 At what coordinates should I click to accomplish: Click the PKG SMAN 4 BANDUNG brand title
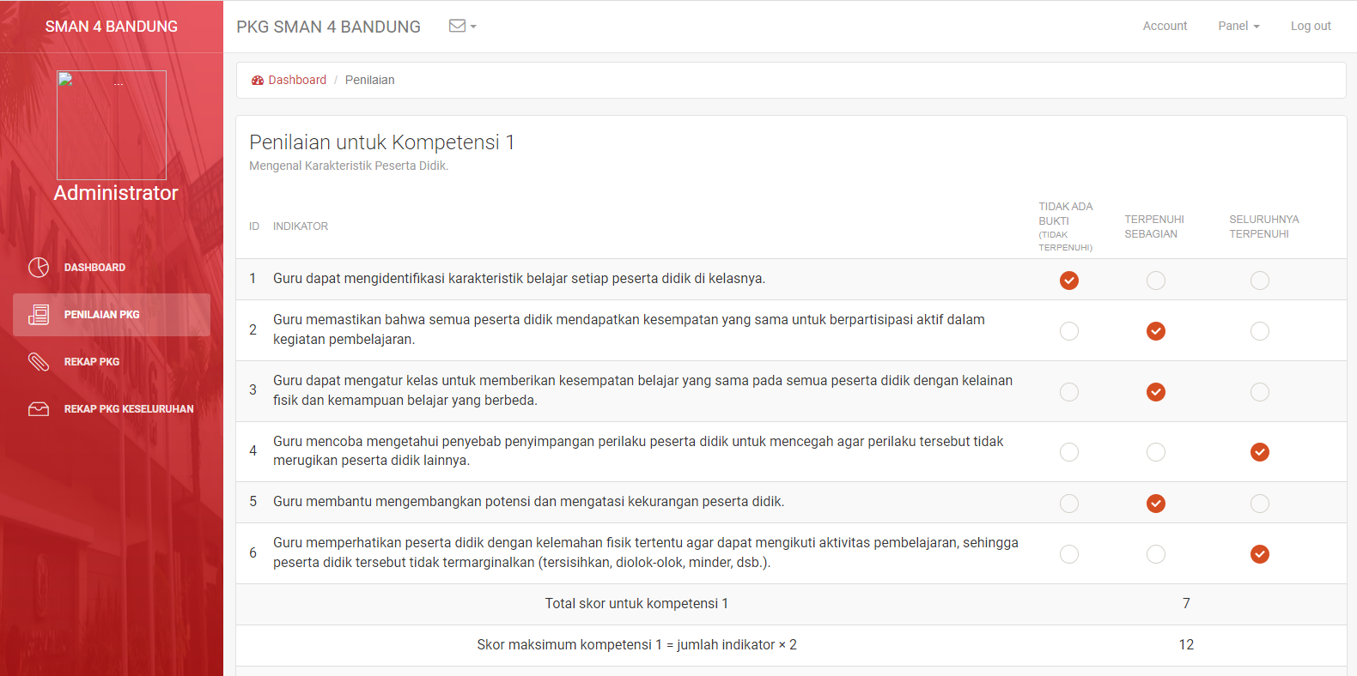tap(329, 27)
